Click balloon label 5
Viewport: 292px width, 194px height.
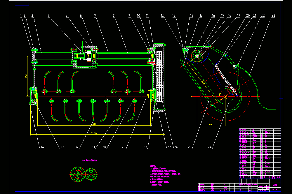tap(67, 16)
